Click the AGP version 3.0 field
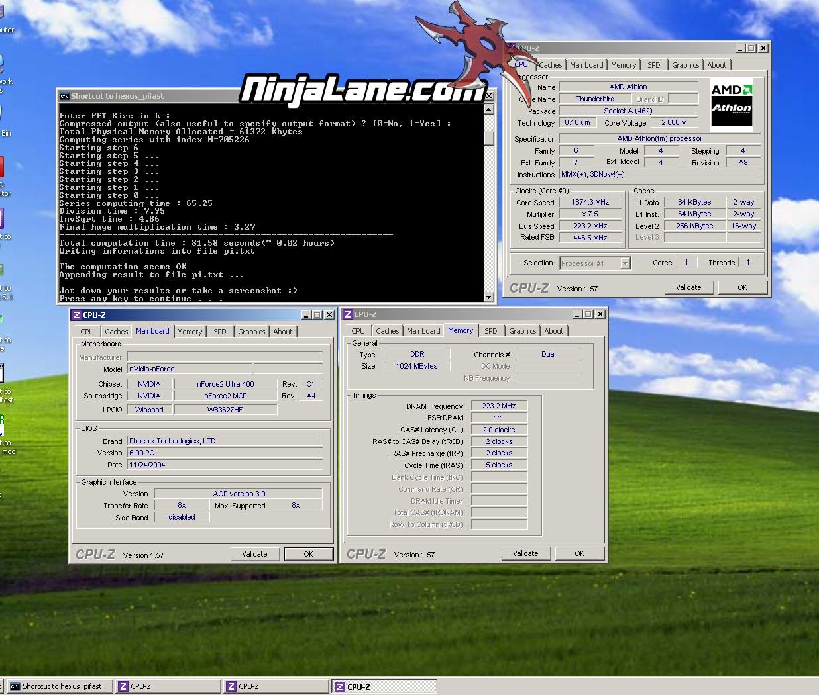Image resolution: width=819 pixels, height=695 pixels. click(239, 494)
